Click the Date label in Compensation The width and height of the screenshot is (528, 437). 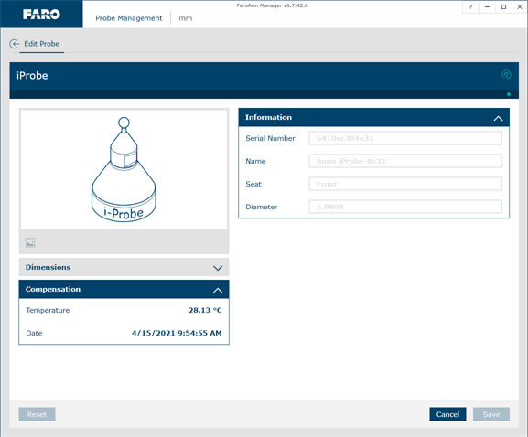point(34,333)
